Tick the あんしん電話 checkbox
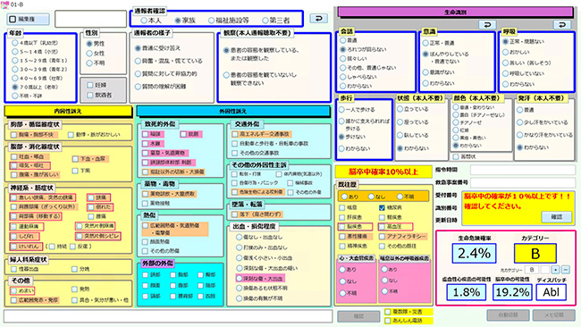The height and width of the screenshot is (327, 581). tap(388, 321)
